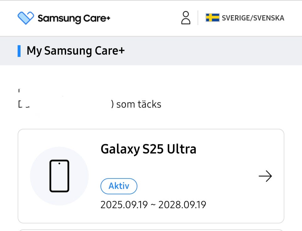302x231 pixels.
Task: Click the tilde between coverage dates
Action: pyautogui.click(x=153, y=205)
